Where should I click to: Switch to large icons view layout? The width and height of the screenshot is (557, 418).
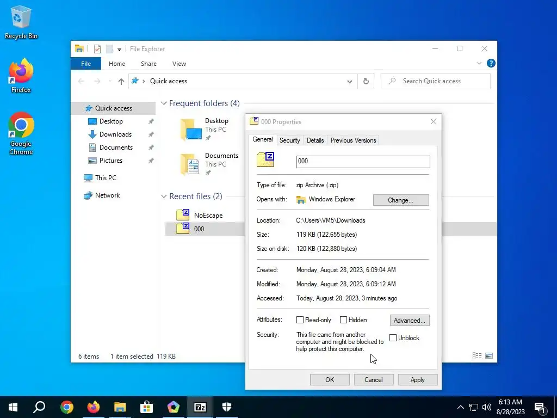pos(489,356)
